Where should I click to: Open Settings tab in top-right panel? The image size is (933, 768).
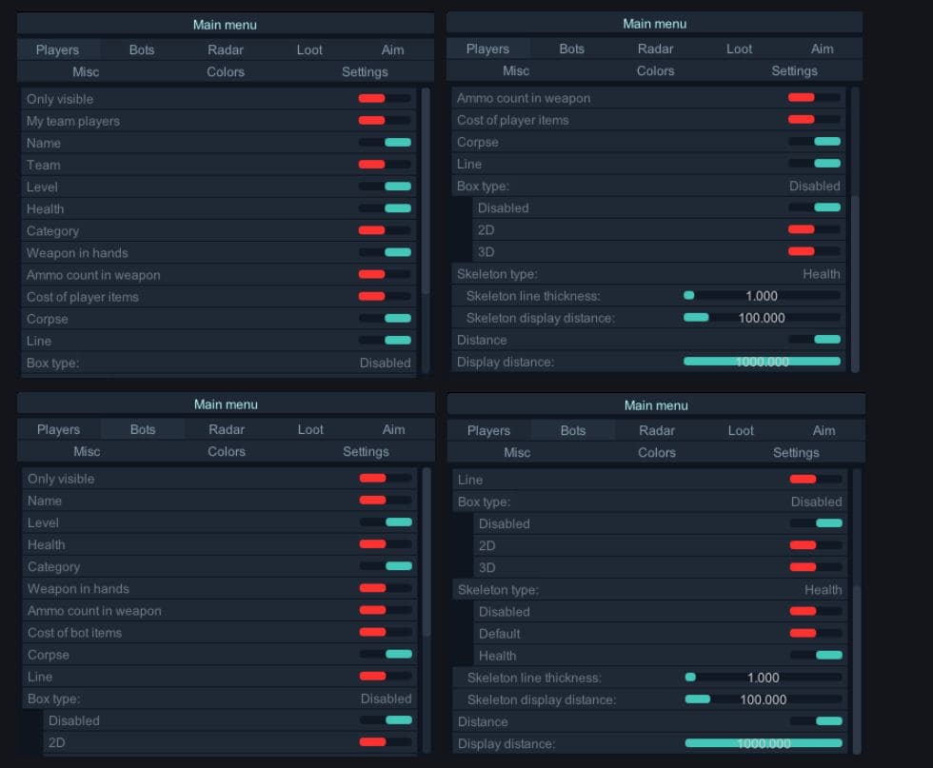click(x=794, y=71)
